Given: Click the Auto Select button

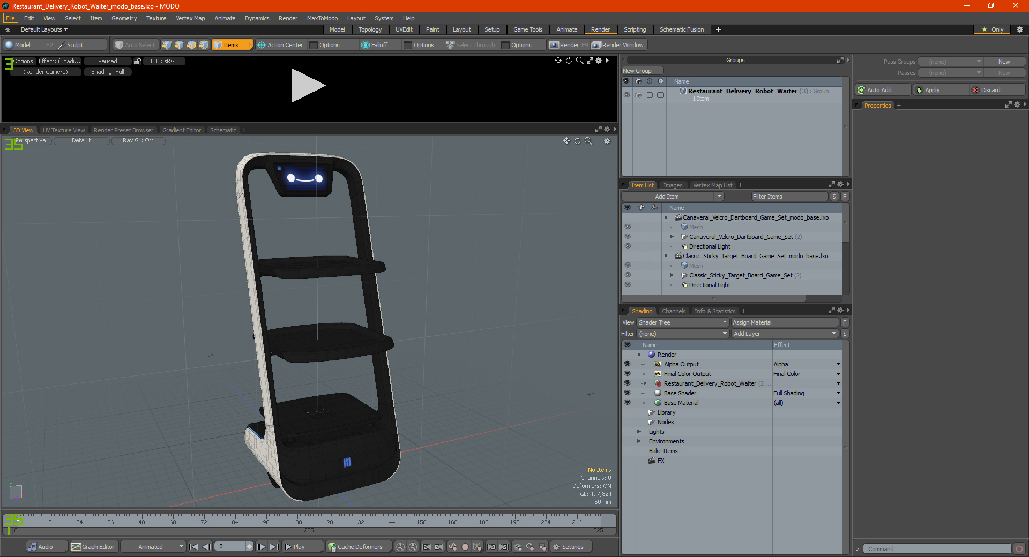Looking at the screenshot, I should point(135,45).
